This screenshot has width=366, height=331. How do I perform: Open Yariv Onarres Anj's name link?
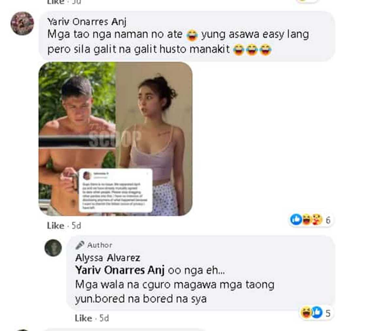tap(87, 22)
